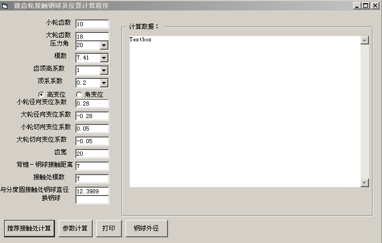Click the 小轮径向变位系数 field

[x=92, y=103]
